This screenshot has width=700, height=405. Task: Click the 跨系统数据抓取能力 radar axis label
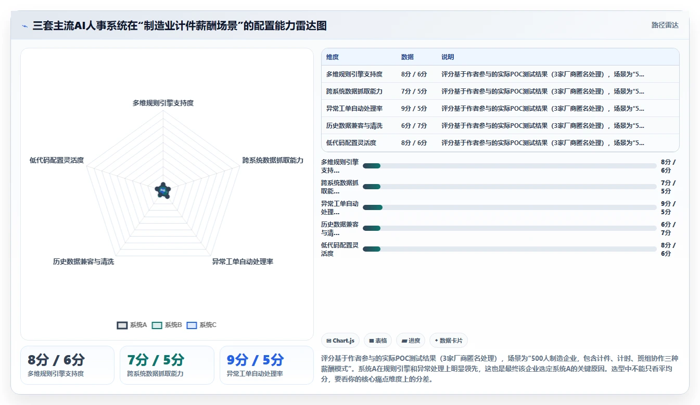point(273,160)
